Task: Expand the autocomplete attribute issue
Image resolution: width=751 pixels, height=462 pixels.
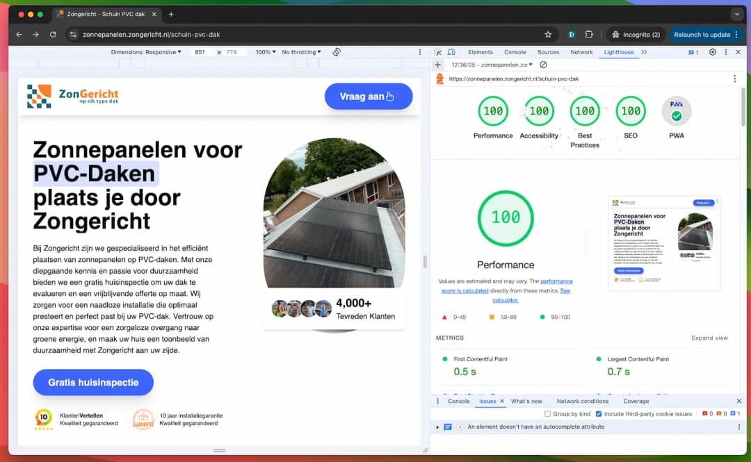Action: point(437,427)
